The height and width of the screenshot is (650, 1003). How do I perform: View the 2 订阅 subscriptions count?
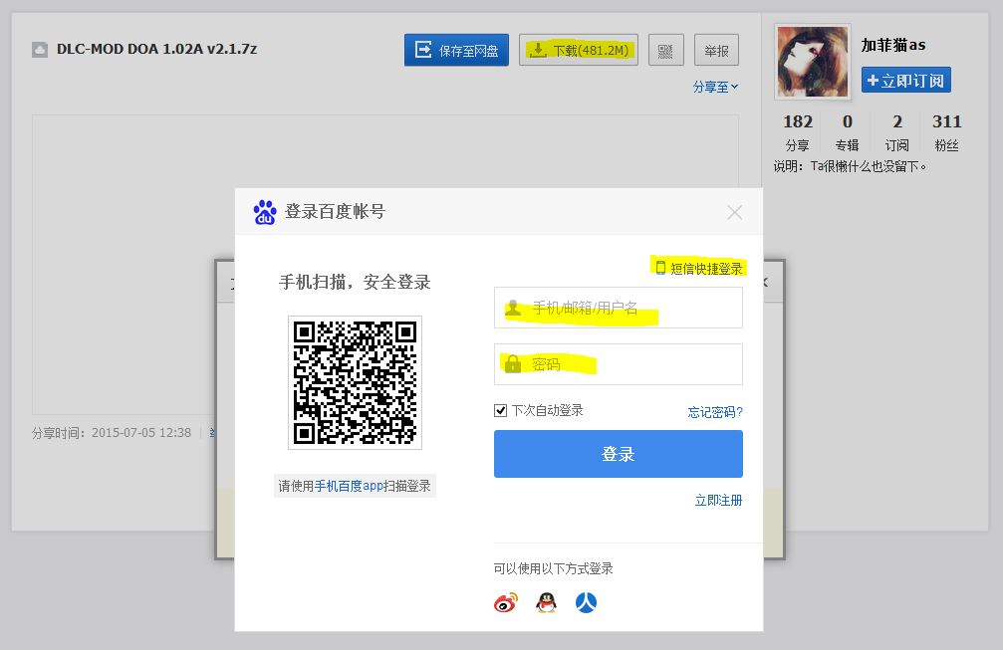click(896, 133)
